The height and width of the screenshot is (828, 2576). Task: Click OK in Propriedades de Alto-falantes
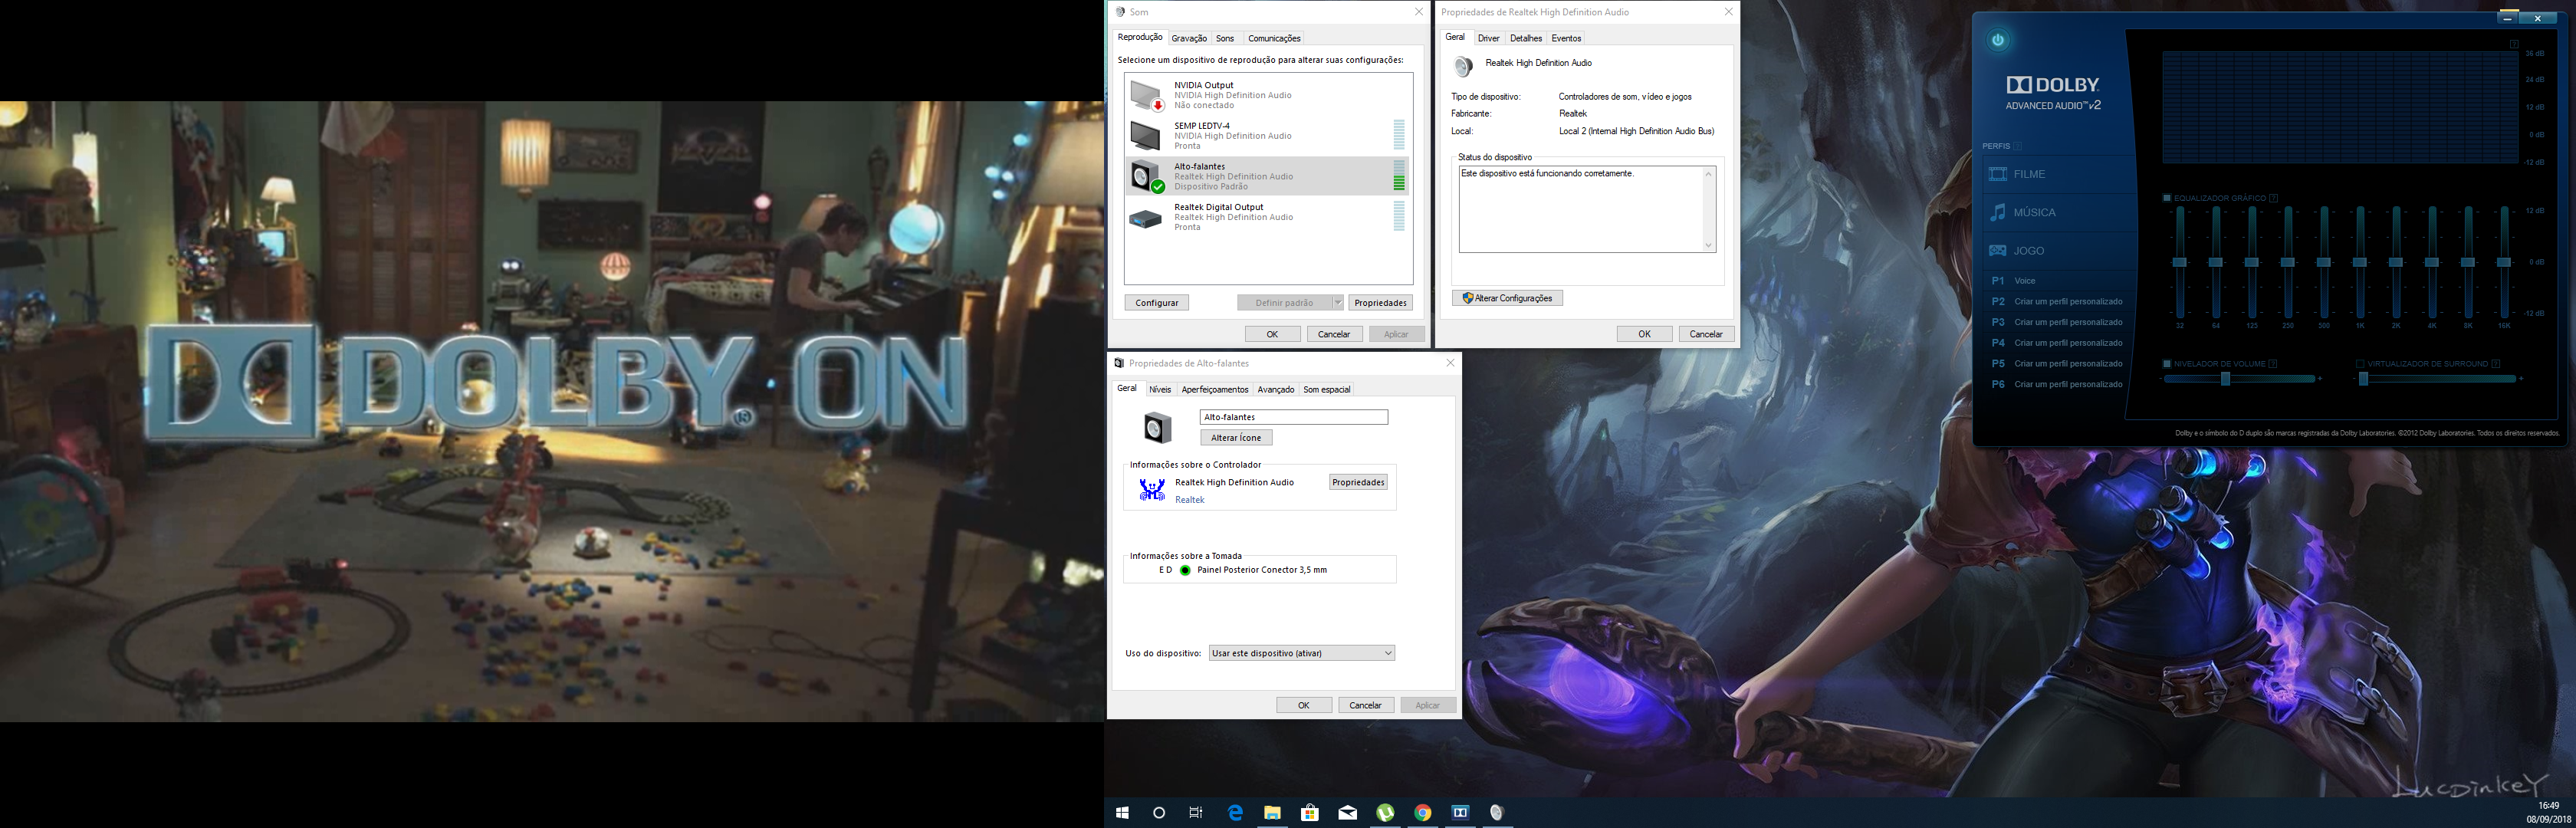(1304, 705)
